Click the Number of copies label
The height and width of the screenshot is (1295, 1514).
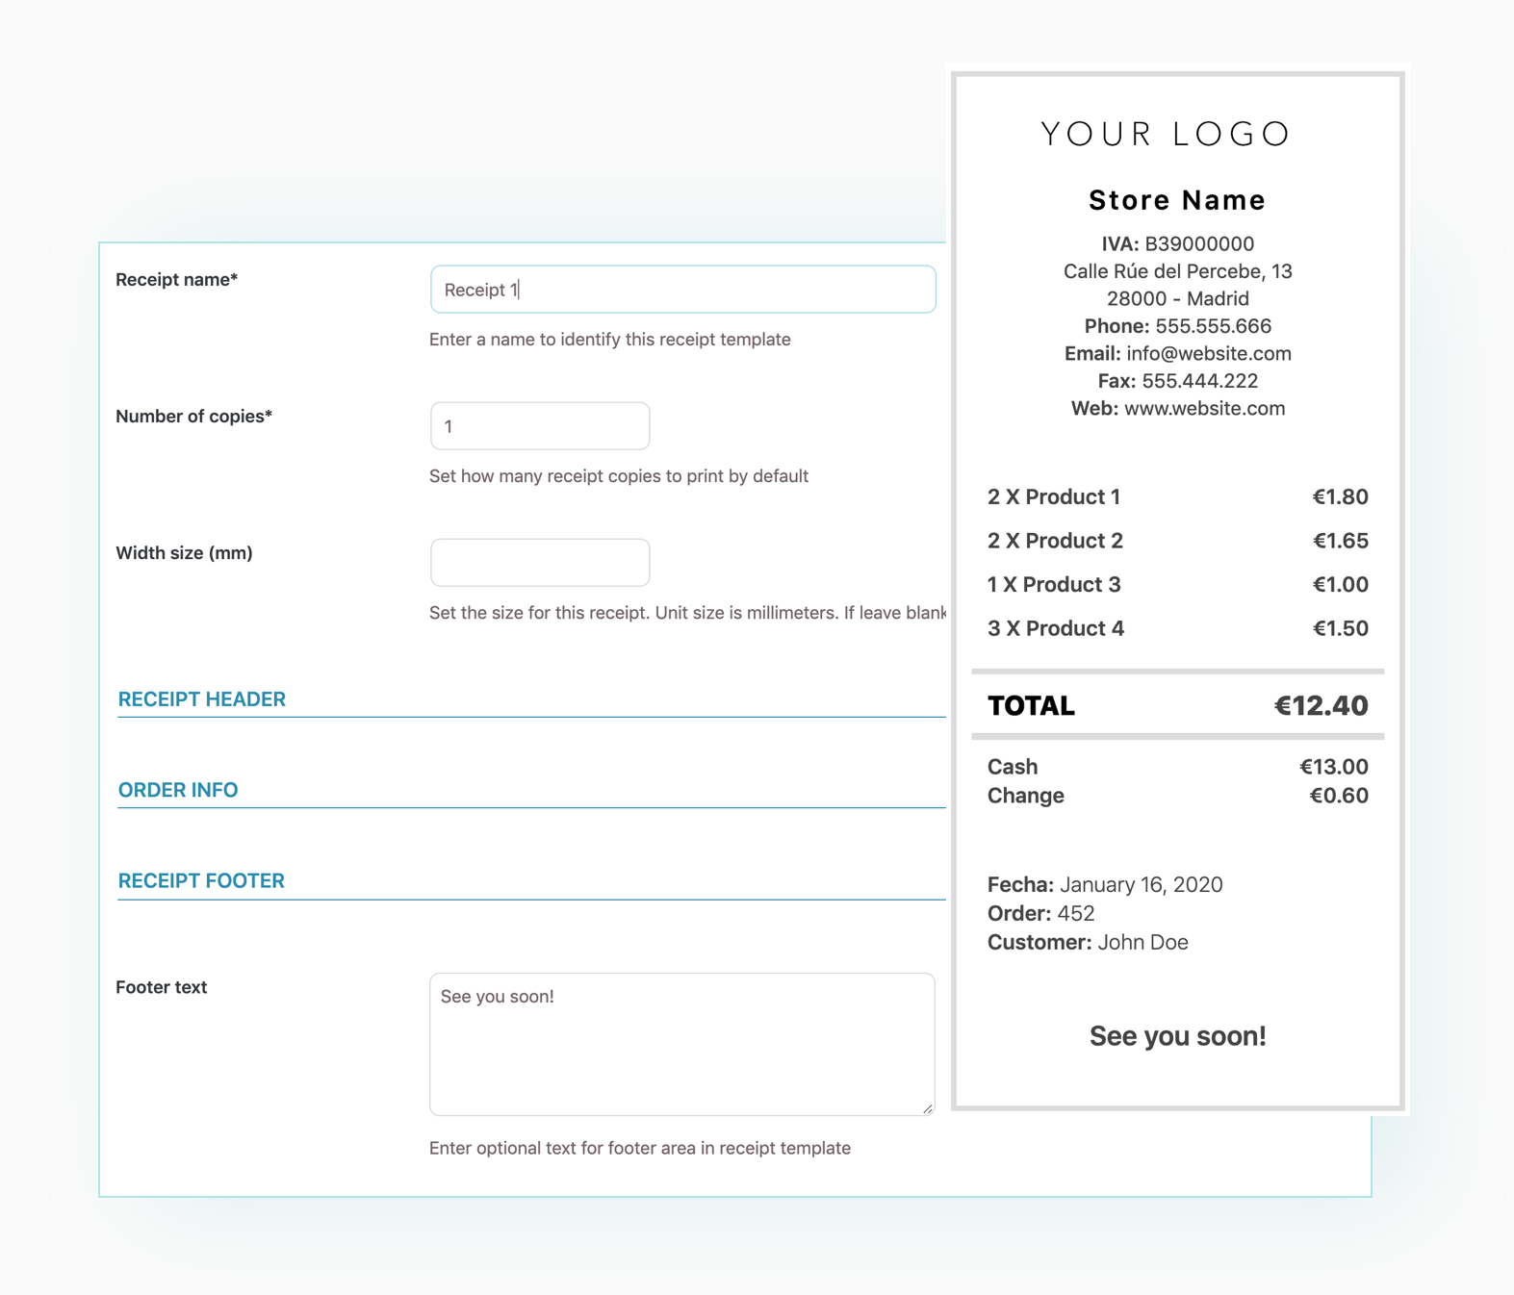click(x=194, y=417)
